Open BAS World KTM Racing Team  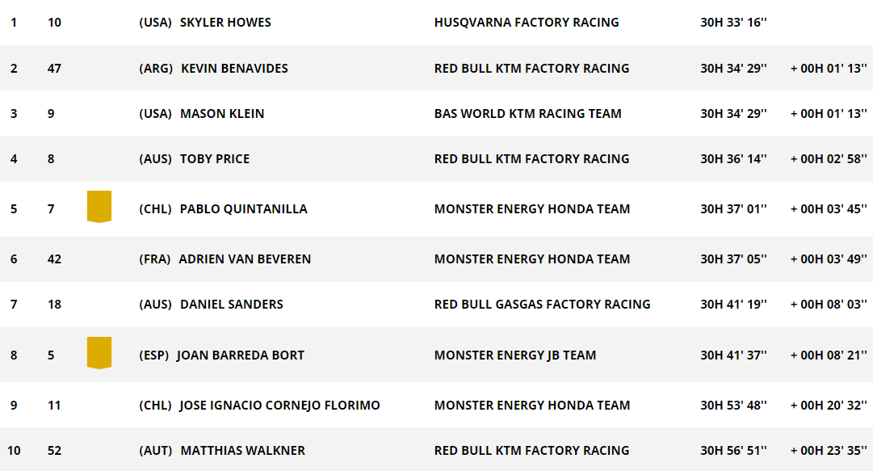coord(528,114)
